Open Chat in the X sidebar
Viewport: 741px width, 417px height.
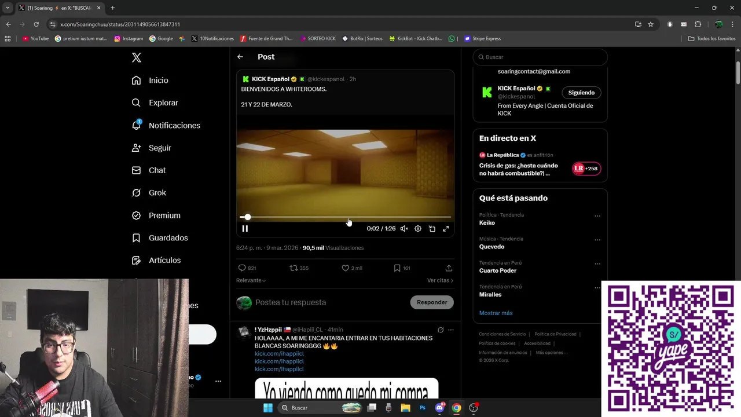tap(149, 170)
